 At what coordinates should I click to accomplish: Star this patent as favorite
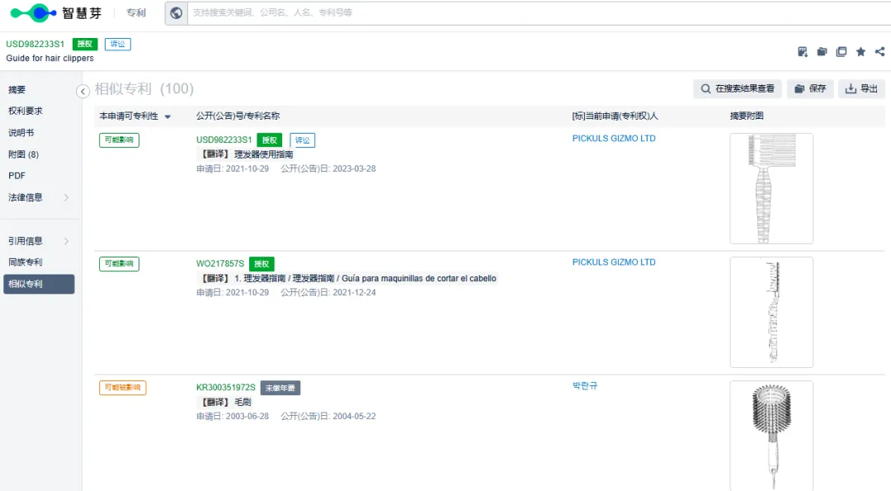coord(860,52)
